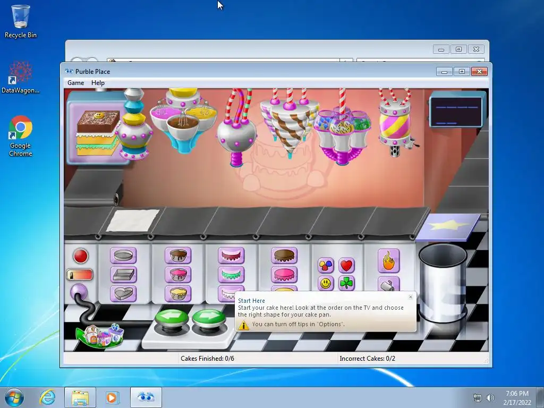Image resolution: width=544 pixels, height=408 pixels.
Task: Add the green clover decoration
Action: 346,284
